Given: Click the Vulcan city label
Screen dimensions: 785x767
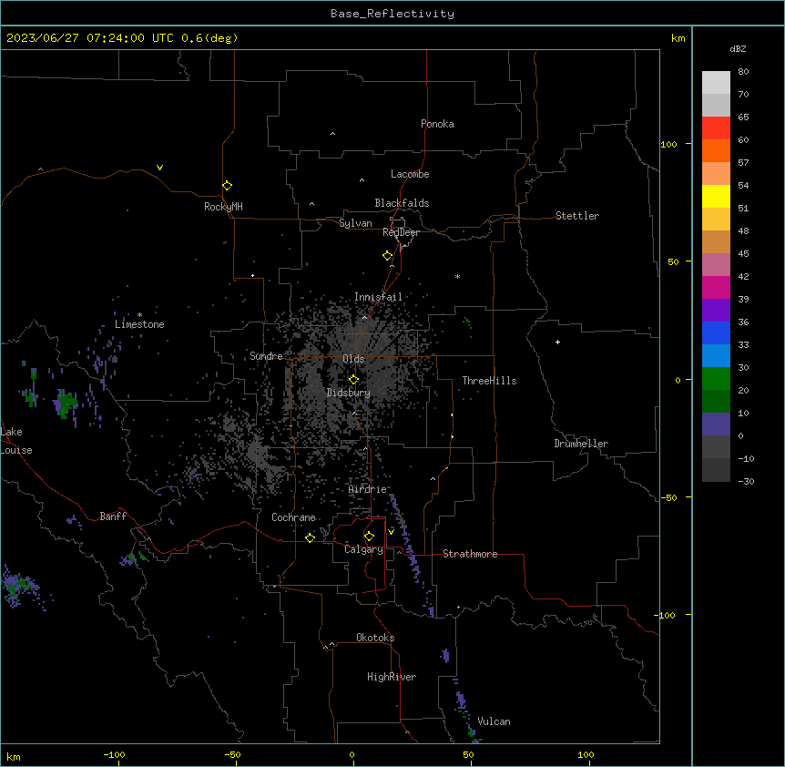Looking at the screenshot, I should 494,721.
